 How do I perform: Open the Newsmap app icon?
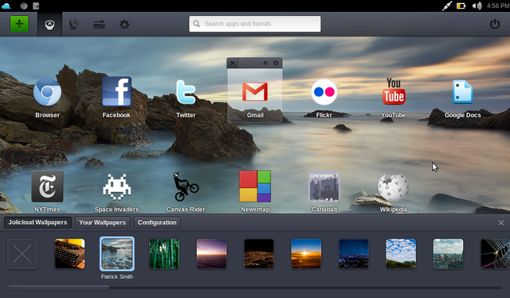click(255, 187)
